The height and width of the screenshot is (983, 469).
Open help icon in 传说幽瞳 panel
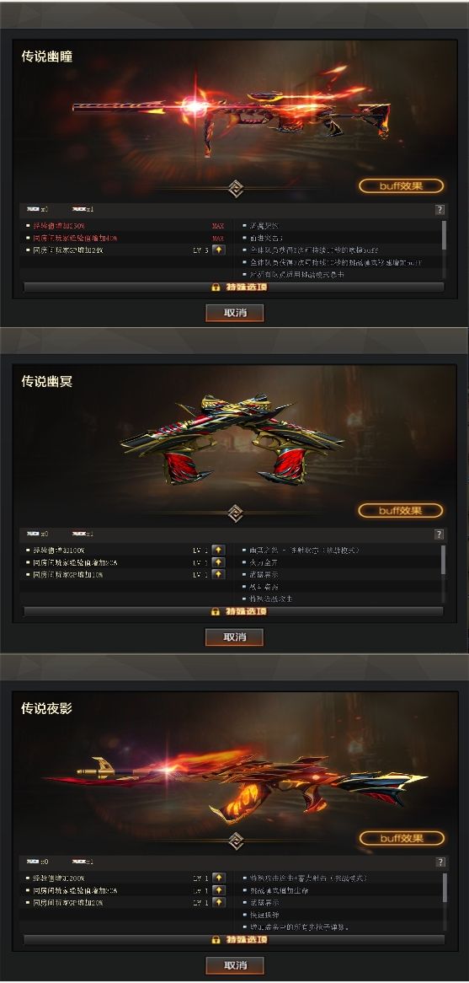[440, 210]
